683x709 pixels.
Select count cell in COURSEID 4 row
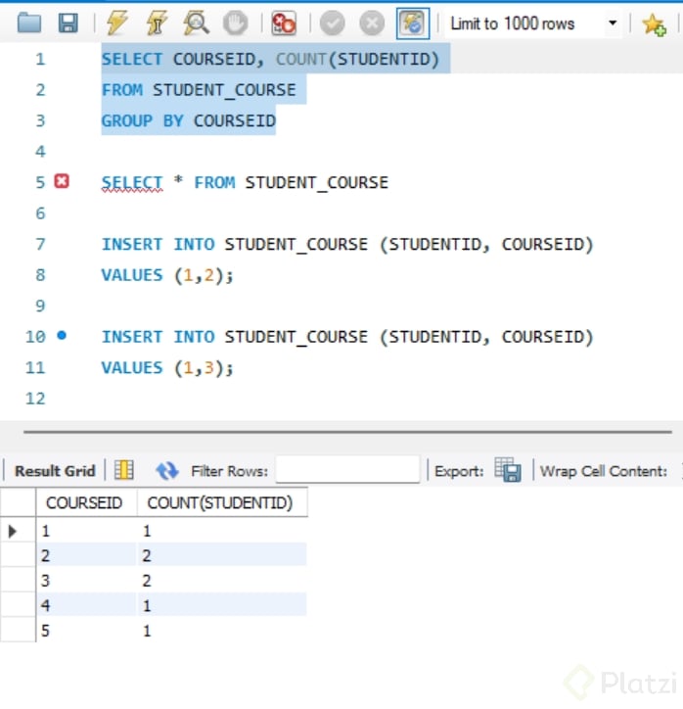(x=222, y=605)
